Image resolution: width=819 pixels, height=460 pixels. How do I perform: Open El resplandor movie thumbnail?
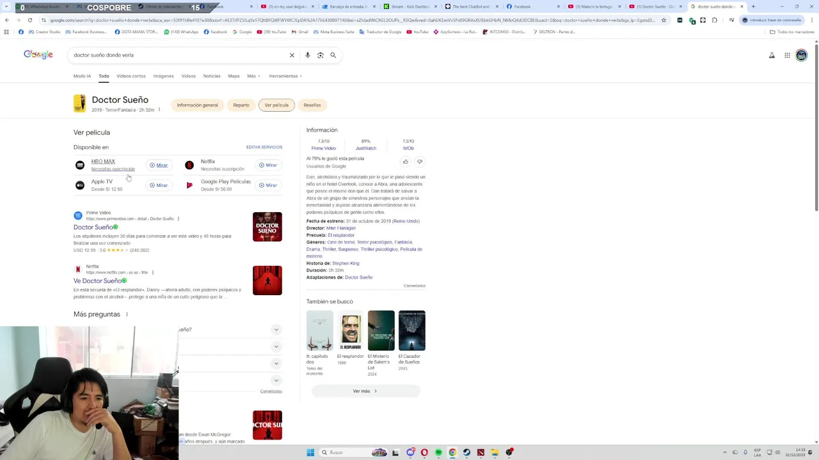coord(350,330)
